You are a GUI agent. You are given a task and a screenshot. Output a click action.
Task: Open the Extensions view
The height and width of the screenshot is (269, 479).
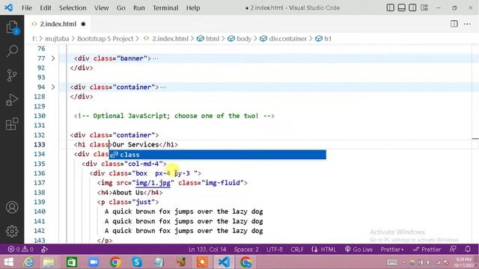pyautogui.click(x=12, y=124)
